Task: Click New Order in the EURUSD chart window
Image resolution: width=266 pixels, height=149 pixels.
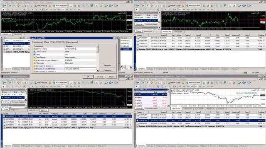Action: (x=41, y=5)
